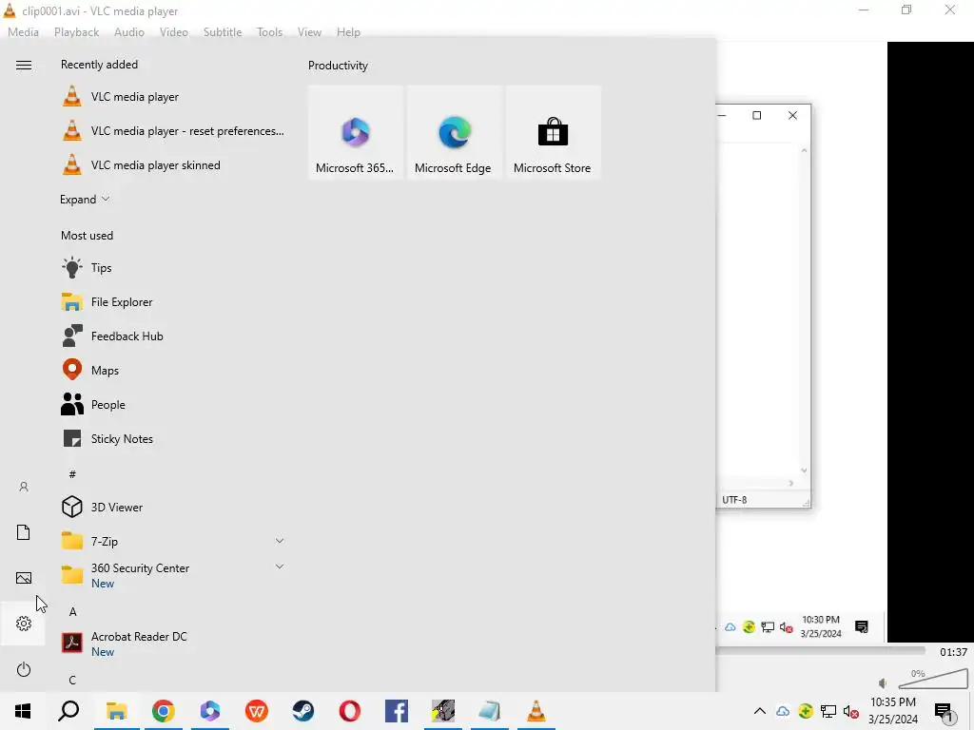This screenshot has width=974, height=730.
Task: Click VLC remaining time display 01:37
Action: click(953, 652)
